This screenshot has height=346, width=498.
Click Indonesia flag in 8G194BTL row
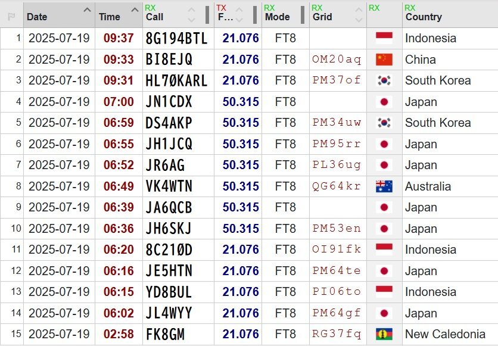(x=384, y=38)
